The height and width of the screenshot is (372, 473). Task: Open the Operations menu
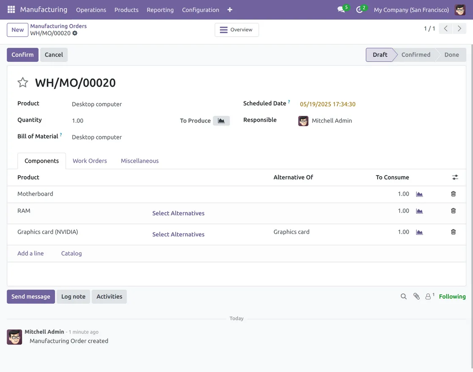point(91,10)
